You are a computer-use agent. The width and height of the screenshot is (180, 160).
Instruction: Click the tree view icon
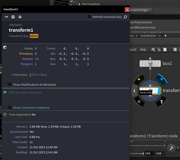click(159, 50)
